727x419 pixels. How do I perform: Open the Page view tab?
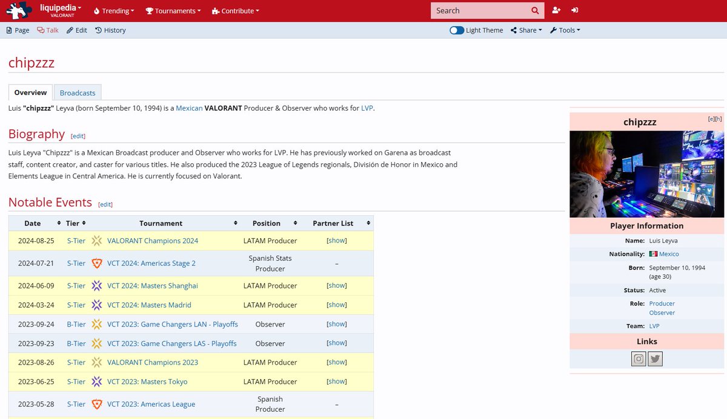pos(18,30)
